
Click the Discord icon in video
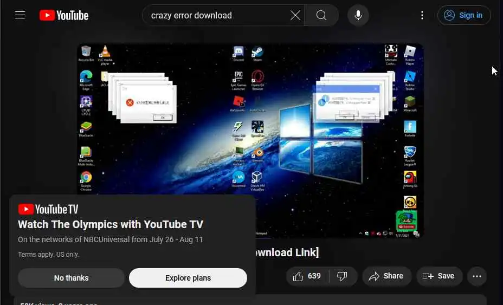238,53
